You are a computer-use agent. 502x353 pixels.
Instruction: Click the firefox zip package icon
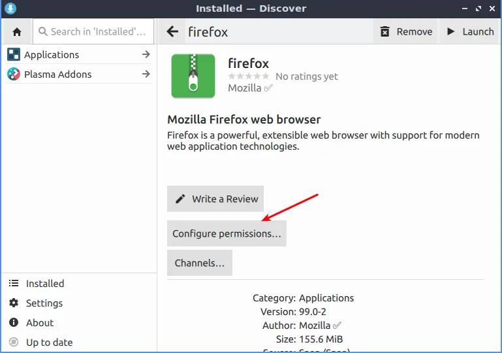pyautogui.click(x=193, y=76)
